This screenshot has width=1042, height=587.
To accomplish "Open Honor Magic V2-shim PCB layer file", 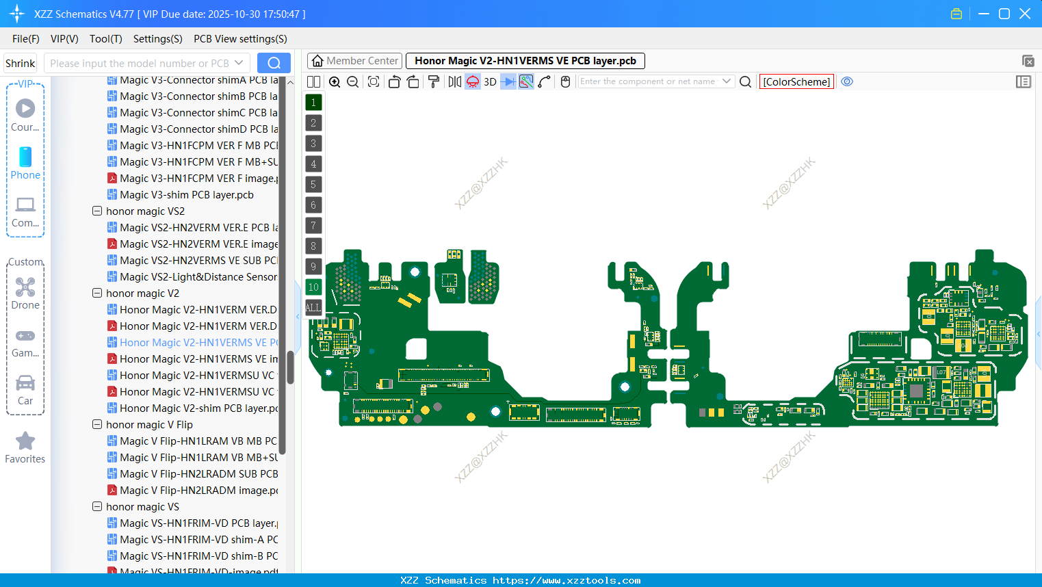I will (192, 408).
